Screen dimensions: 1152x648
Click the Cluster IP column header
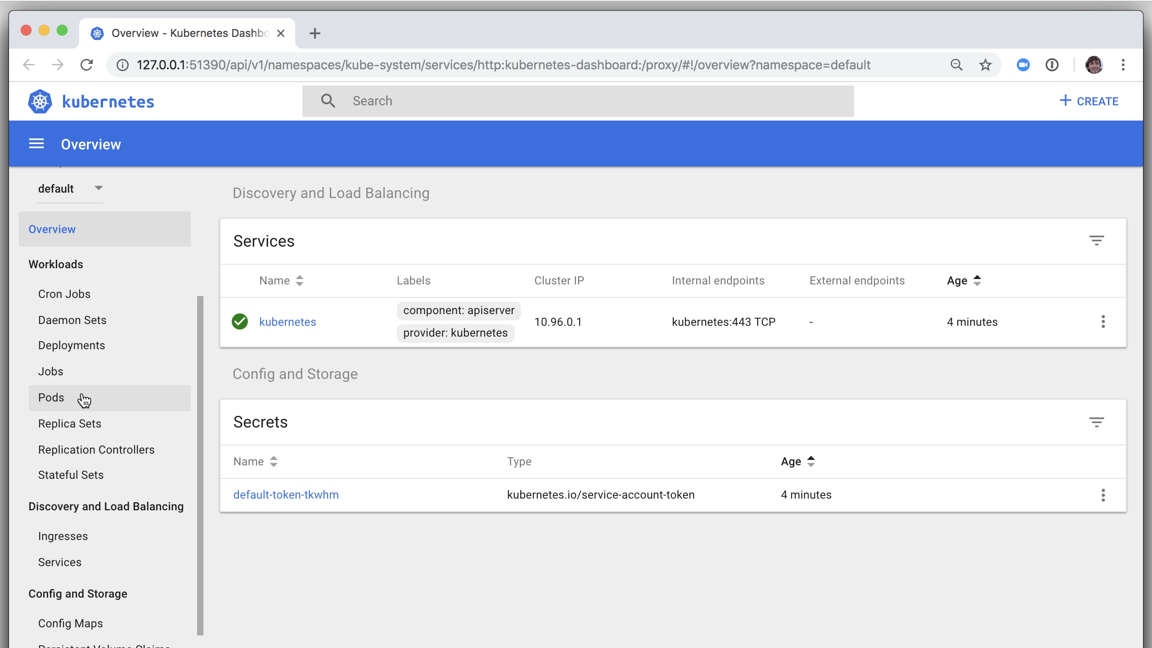(559, 281)
